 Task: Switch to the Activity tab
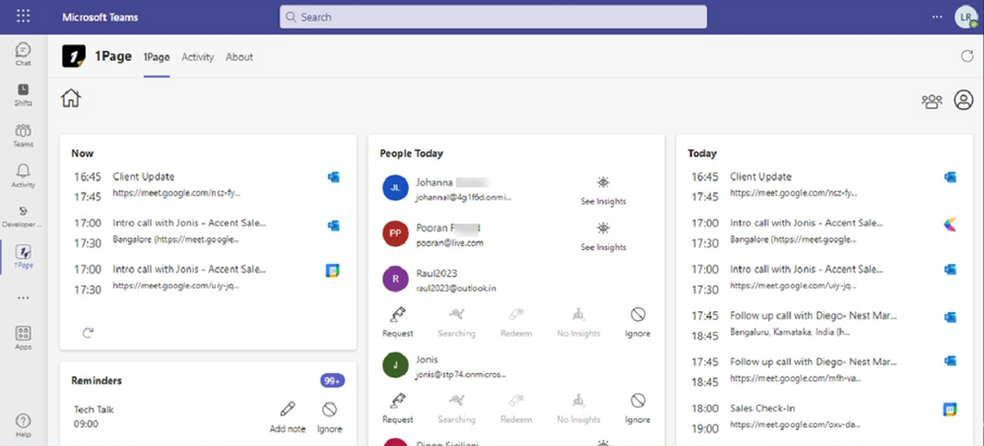[x=197, y=57]
